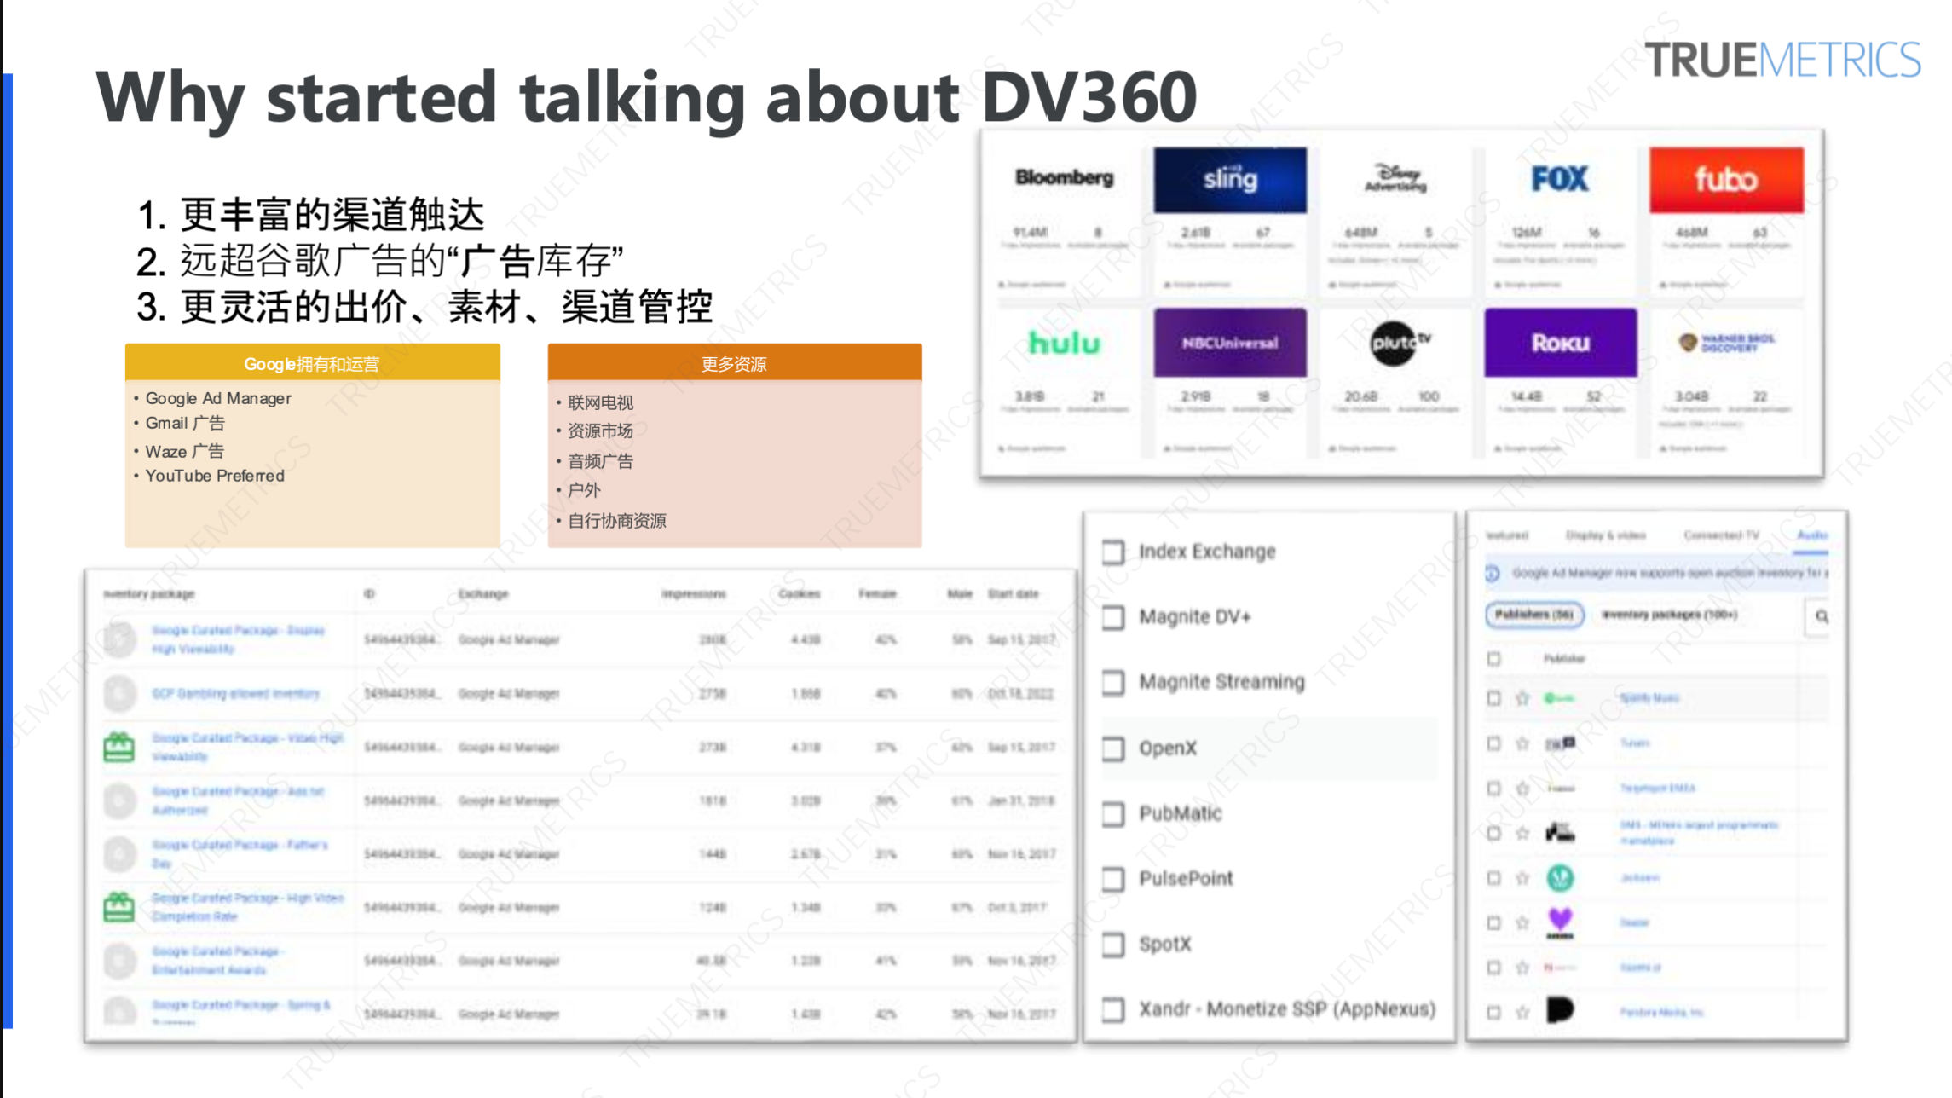Click the gift icon on Video High Viewability package

[x=118, y=746]
